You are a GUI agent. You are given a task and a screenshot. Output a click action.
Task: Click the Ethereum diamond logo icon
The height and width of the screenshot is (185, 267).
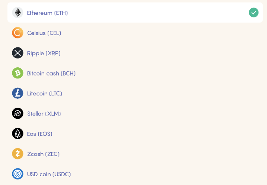tap(17, 13)
